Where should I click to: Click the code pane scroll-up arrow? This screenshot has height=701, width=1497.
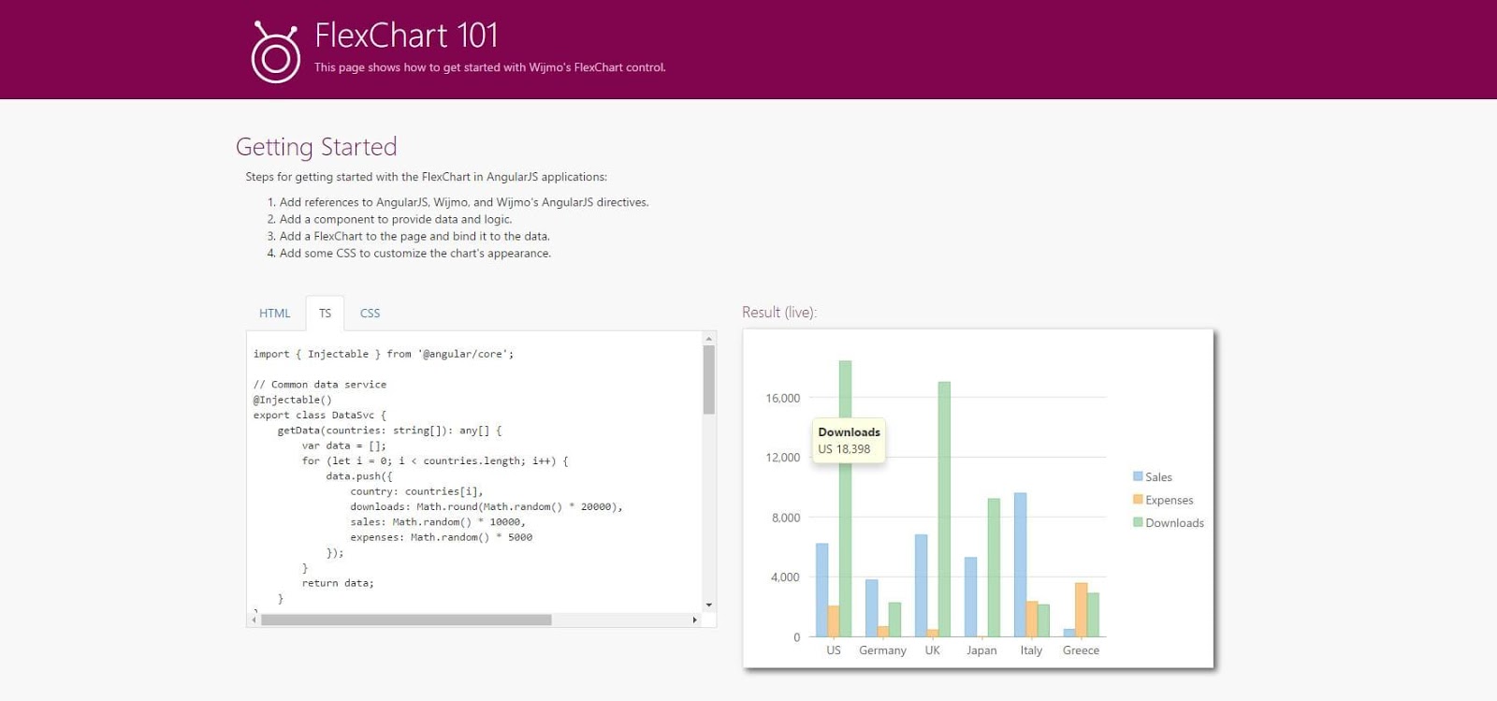(709, 339)
